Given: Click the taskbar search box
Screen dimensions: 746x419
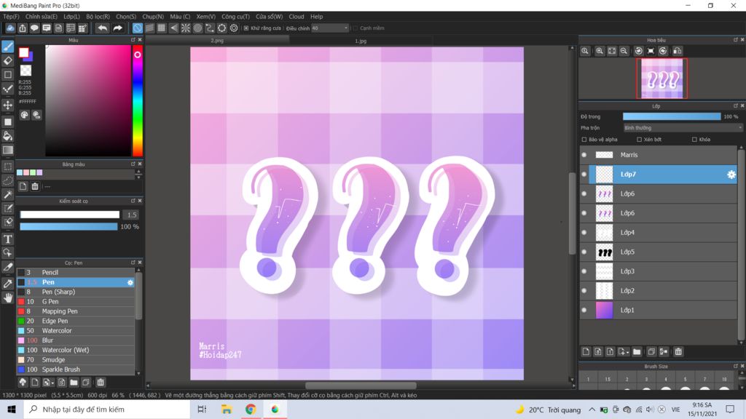Looking at the screenshot, I should (x=107, y=409).
